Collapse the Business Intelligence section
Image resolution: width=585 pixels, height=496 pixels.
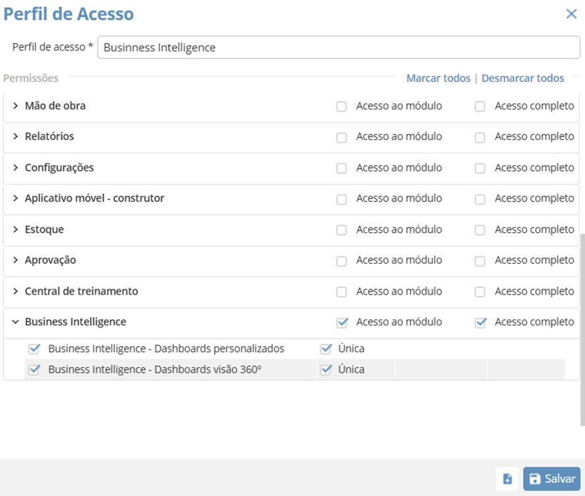point(16,322)
